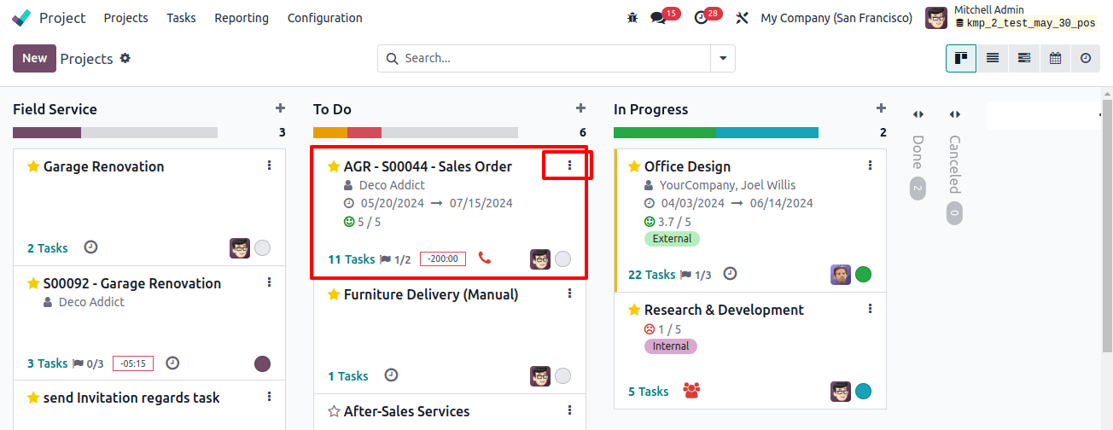
Task: Toggle favorite star on send Invitation regards task
Action: (33, 398)
